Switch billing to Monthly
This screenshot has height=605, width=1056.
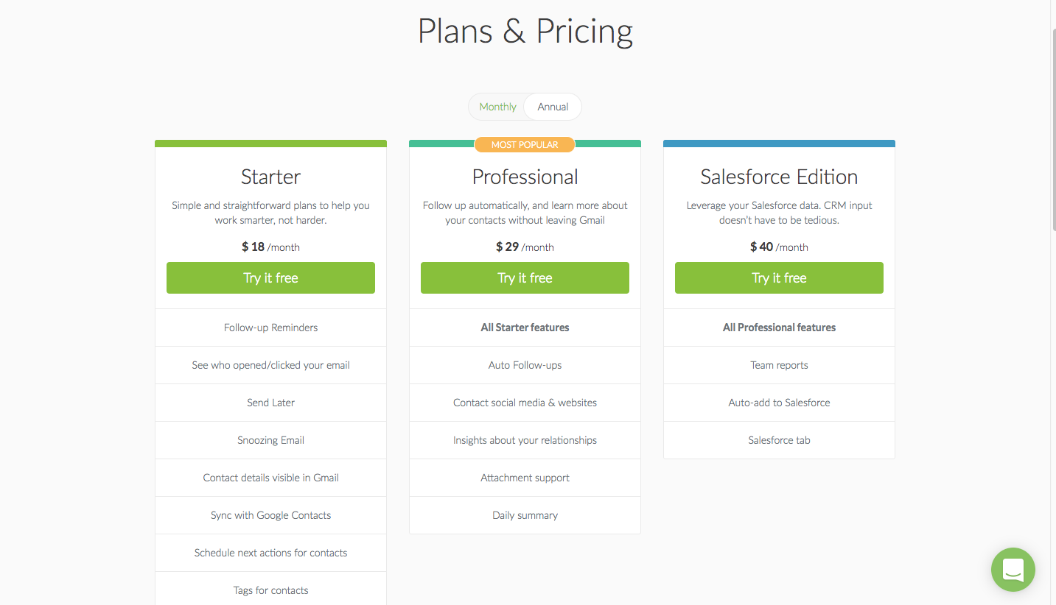(497, 107)
